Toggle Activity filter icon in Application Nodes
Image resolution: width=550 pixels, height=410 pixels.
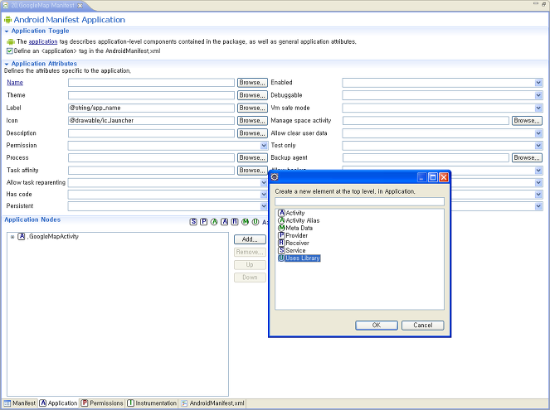[225, 222]
